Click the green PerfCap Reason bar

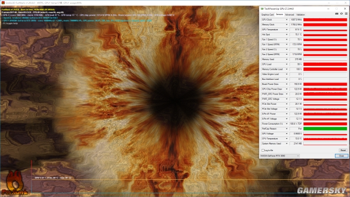(x=325, y=128)
